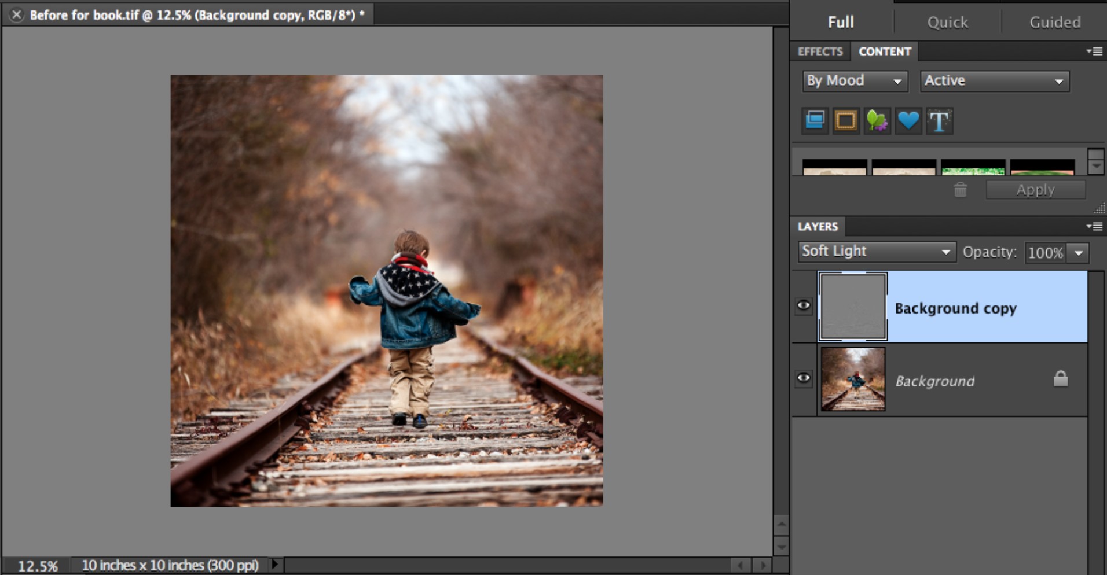
Task: Filter content by Backgrounds icon
Action: (x=815, y=120)
